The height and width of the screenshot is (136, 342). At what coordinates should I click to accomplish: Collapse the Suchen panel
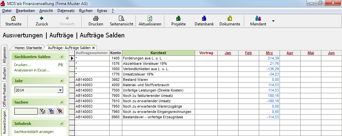pos(61,102)
